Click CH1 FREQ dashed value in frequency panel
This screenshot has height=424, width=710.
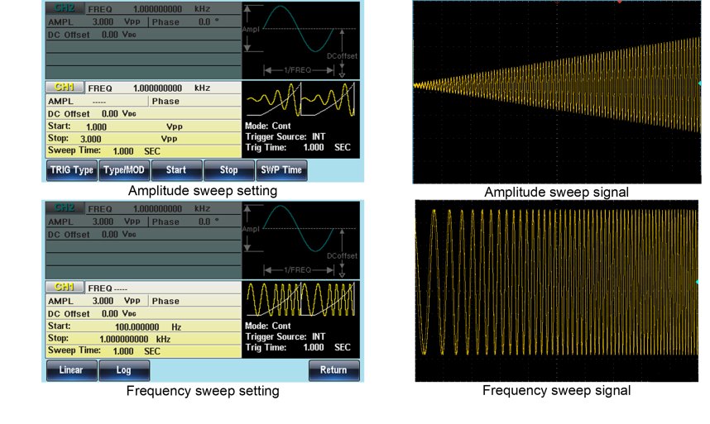121,288
